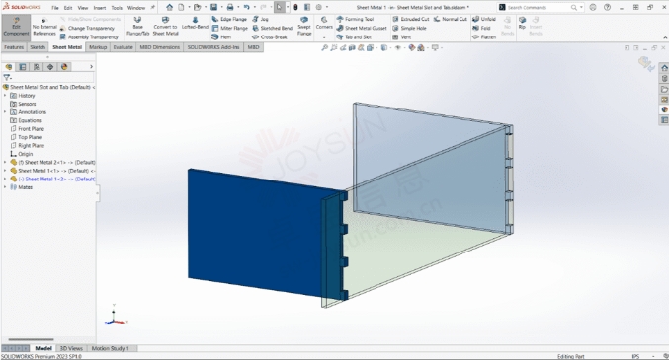Image resolution: width=669 pixels, height=360 pixels.
Task: Switch to the Evaluate tab
Action: (123, 47)
